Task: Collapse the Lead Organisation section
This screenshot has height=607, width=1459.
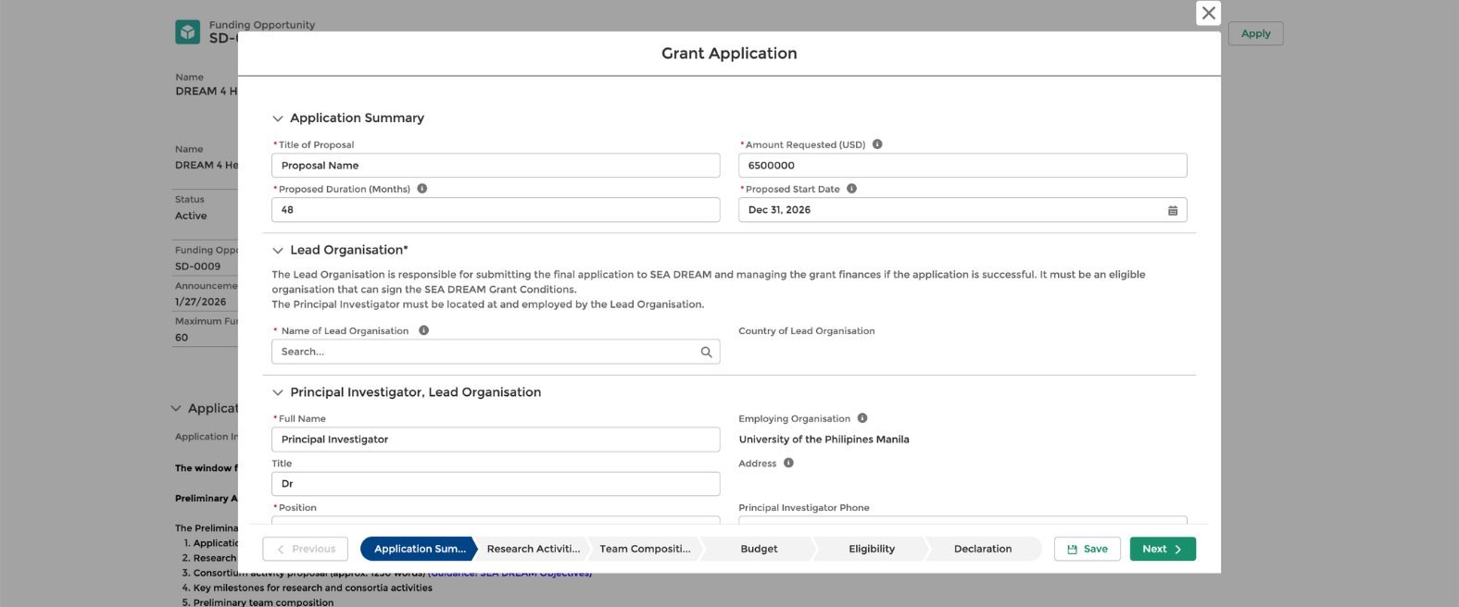Action: (x=277, y=251)
